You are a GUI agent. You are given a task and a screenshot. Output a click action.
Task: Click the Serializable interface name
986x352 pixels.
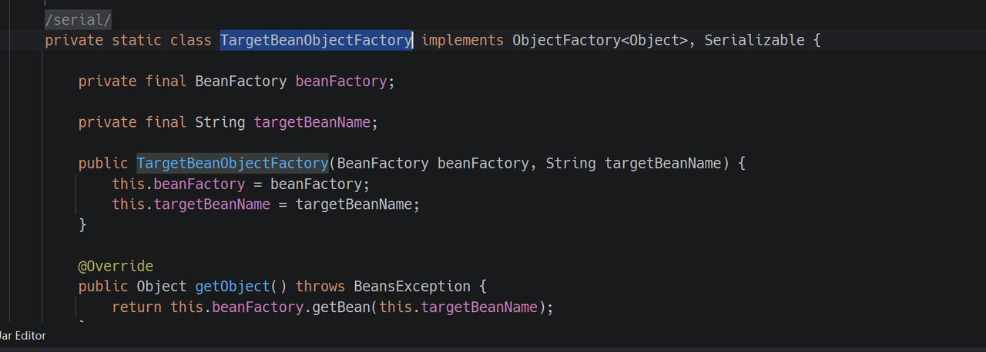coord(754,40)
